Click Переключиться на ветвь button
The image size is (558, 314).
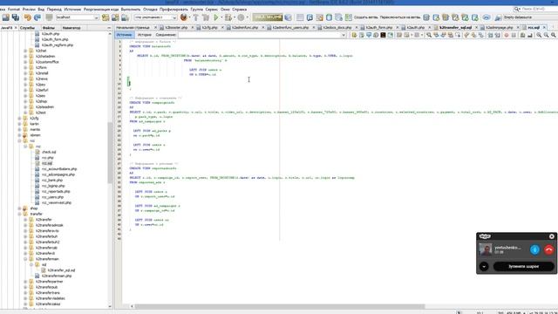click(x=400, y=17)
